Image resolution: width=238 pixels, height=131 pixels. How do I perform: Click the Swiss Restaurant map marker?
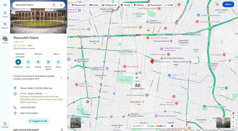pos(140,27)
